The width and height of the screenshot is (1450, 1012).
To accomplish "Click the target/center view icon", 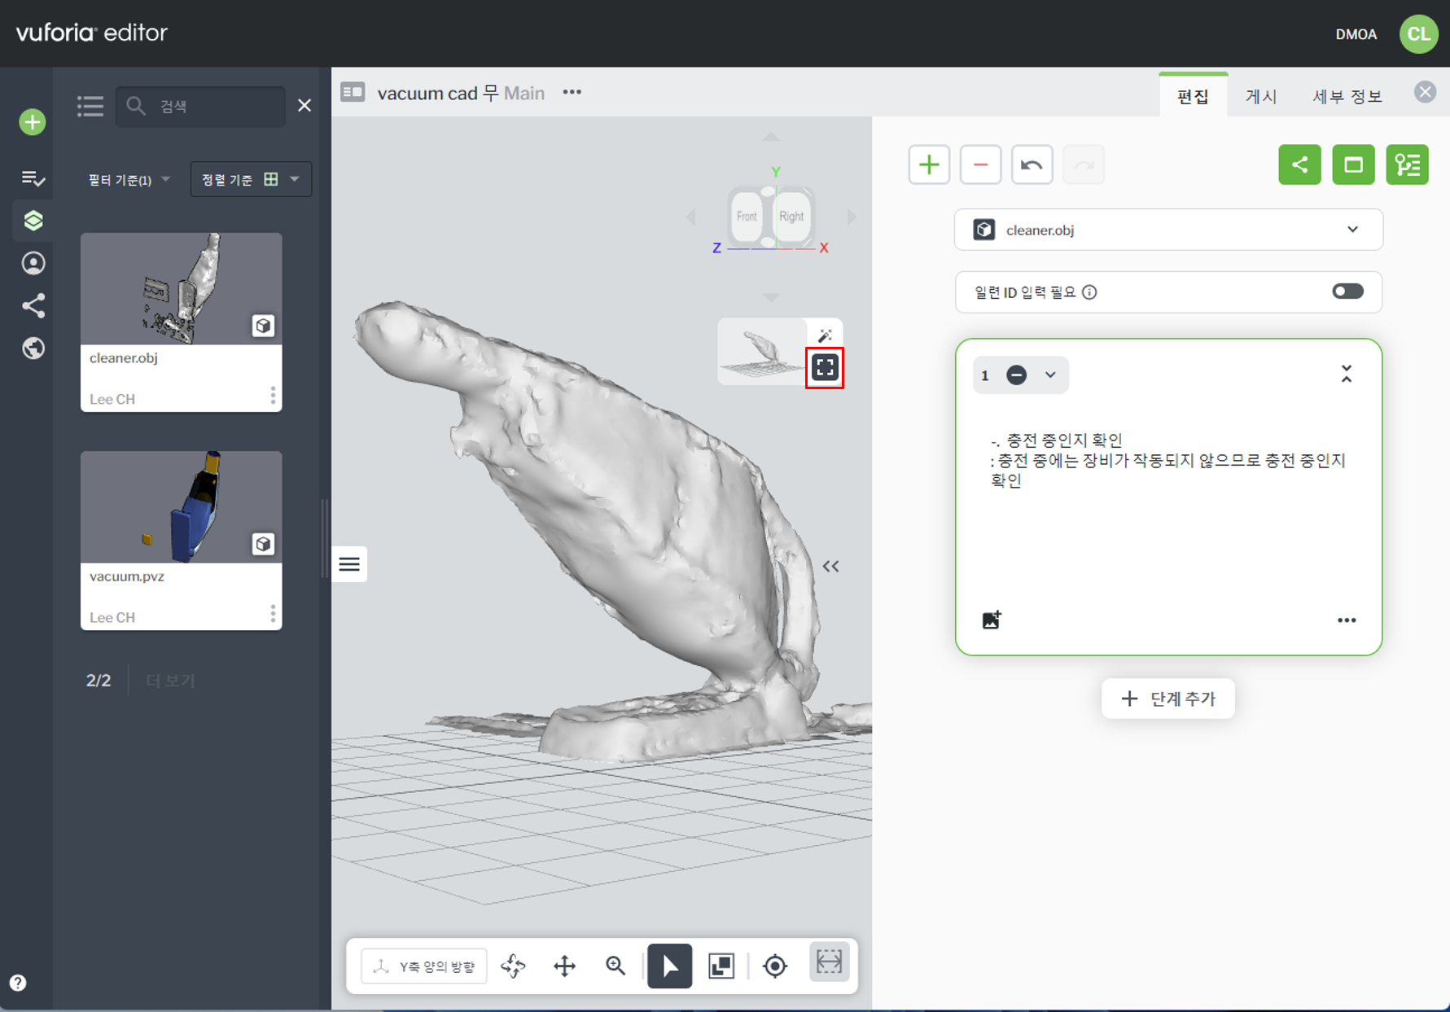I will (774, 966).
